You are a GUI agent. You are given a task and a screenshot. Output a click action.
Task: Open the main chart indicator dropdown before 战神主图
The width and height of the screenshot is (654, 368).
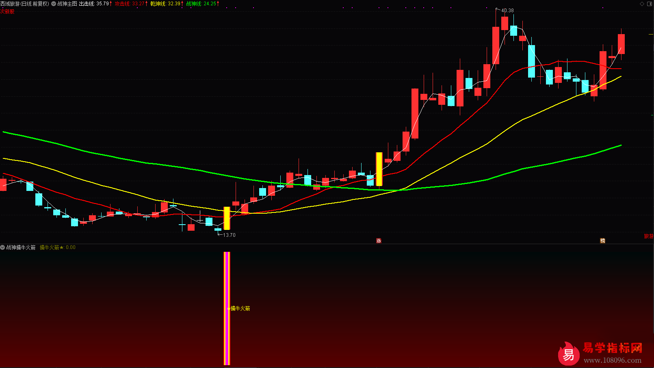54,4
